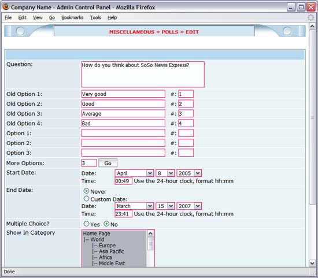318x278 pixels.
Task: Click the Firefox logo icon in title bar
Action: click(6, 7)
